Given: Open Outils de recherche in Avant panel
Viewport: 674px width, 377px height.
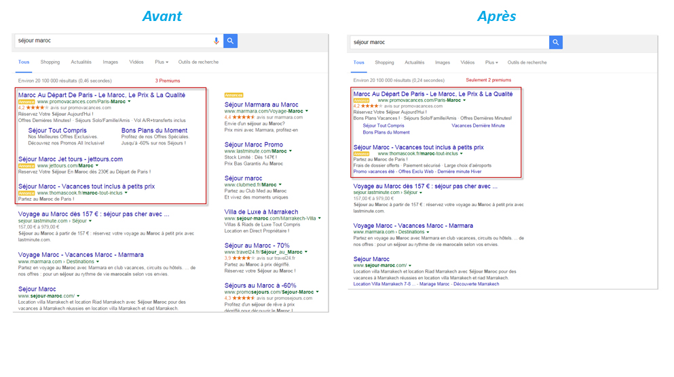Looking at the screenshot, I should [x=199, y=62].
